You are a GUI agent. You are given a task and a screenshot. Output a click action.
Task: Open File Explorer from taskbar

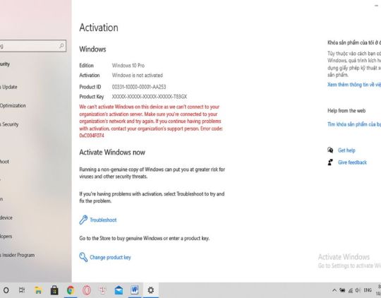point(38,290)
